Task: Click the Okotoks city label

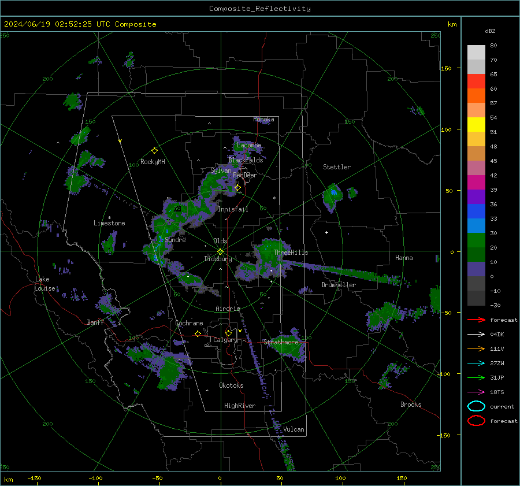Action: click(x=231, y=385)
